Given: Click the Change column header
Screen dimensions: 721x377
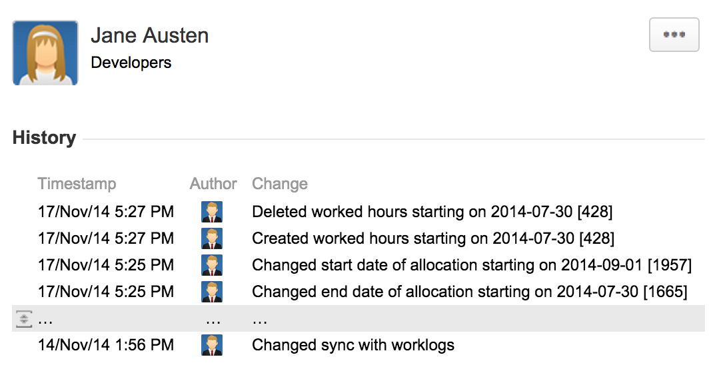Looking at the screenshot, I should (x=280, y=184).
